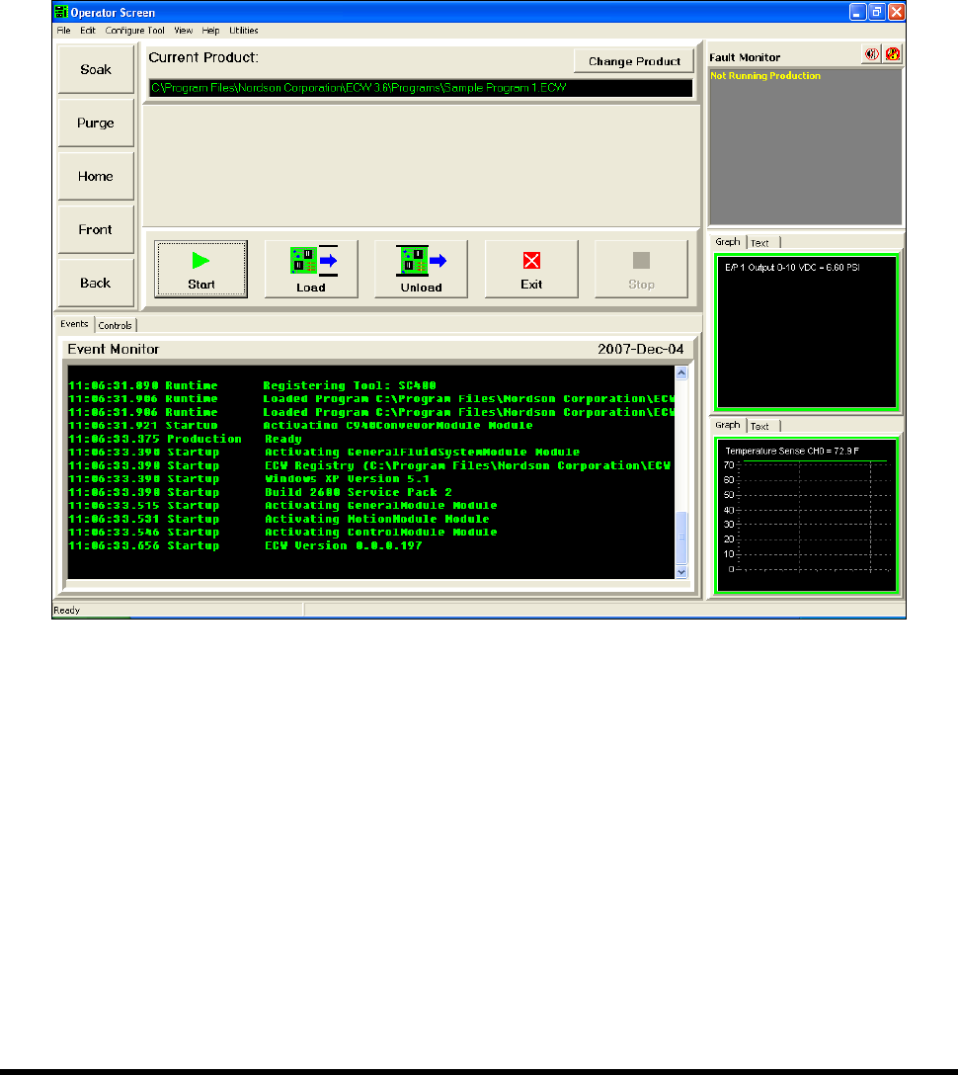Click the Operator Screen title bar app icon
The width and height of the screenshot is (958, 1075).
pyautogui.click(x=61, y=12)
